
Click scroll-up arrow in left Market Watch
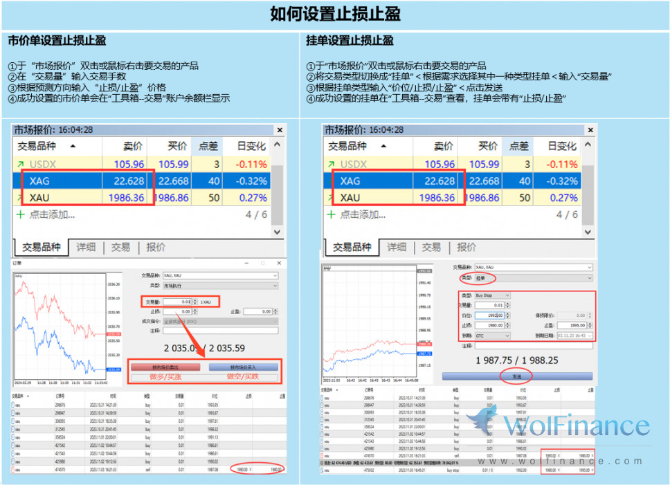point(278,145)
